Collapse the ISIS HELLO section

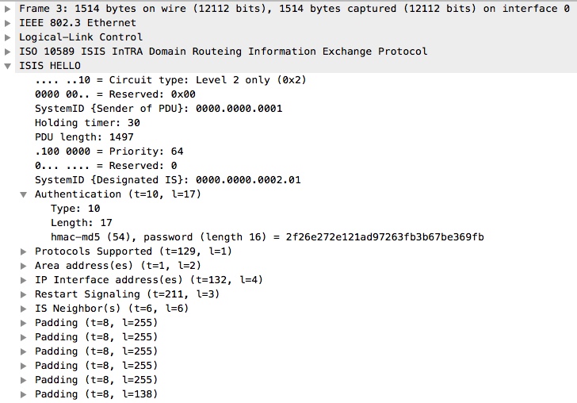point(8,66)
